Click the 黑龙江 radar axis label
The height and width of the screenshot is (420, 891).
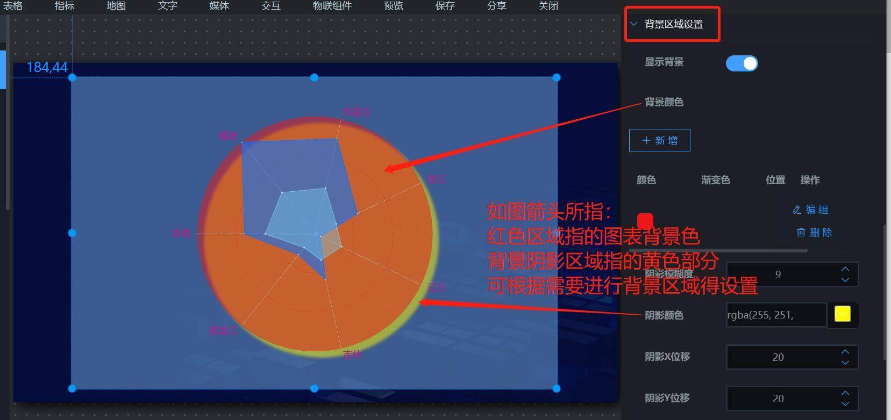pos(223,330)
